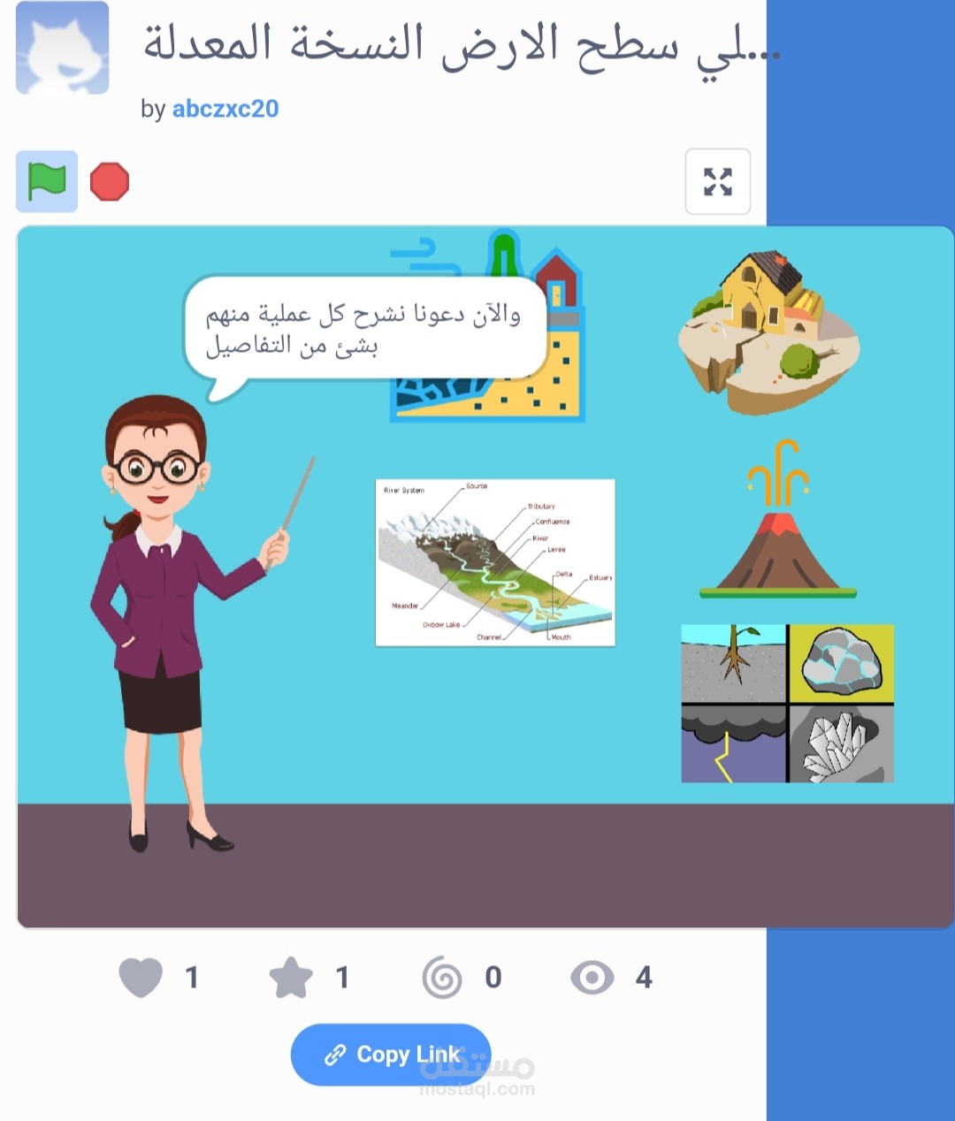This screenshot has width=955, height=1121.
Task: Click the weathering four-panel image
Action: pos(787,704)
